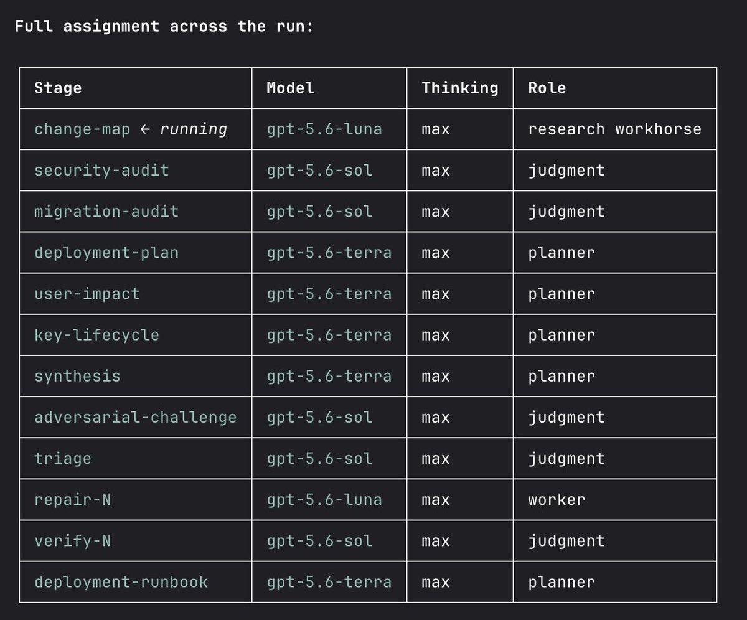Click the key-lifecycle stage name
Viewport: 747px width, 620px height.
[96, 334]
